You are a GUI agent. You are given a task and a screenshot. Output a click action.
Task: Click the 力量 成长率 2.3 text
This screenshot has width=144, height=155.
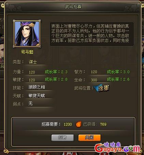56,72
